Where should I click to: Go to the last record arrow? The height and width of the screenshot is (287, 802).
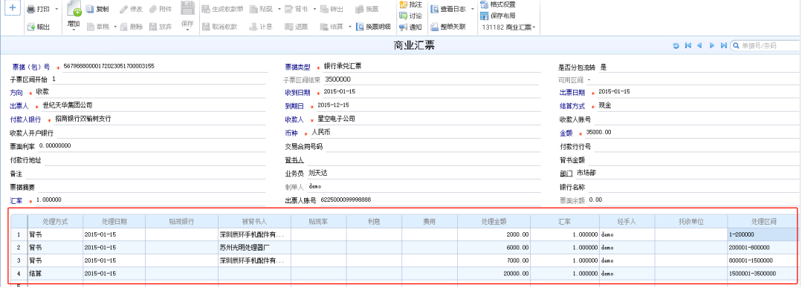coord(723,46)
